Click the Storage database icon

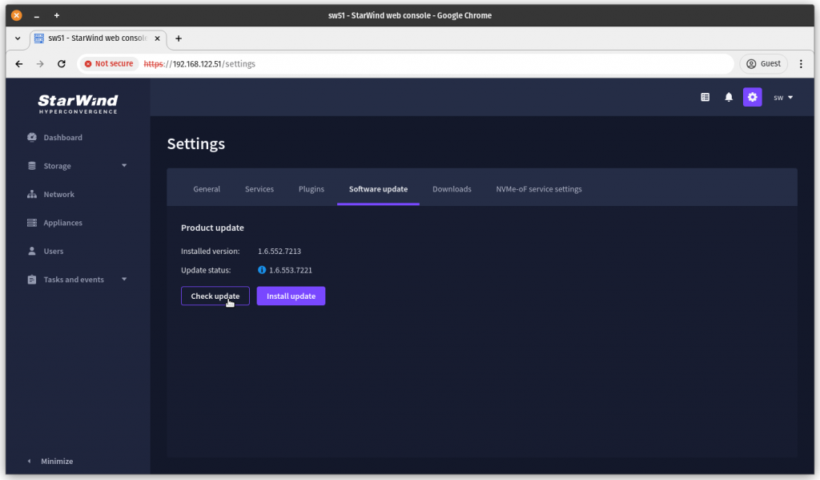click(32, 165)
